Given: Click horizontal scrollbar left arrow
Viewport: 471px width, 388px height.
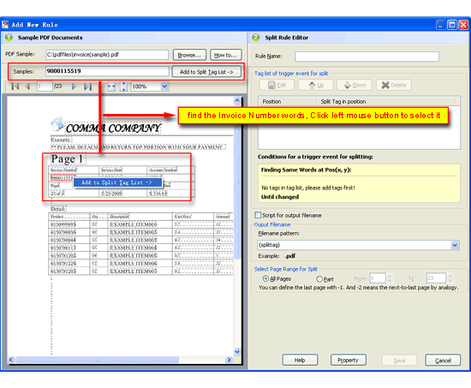Looking at the screenshot, I should 11,360.
